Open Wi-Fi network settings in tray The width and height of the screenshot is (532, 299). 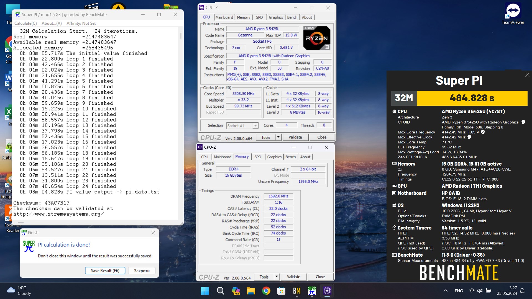click(x=472, y=291)
